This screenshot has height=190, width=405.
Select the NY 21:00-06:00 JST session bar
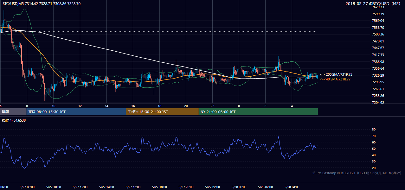click(258, 112)
